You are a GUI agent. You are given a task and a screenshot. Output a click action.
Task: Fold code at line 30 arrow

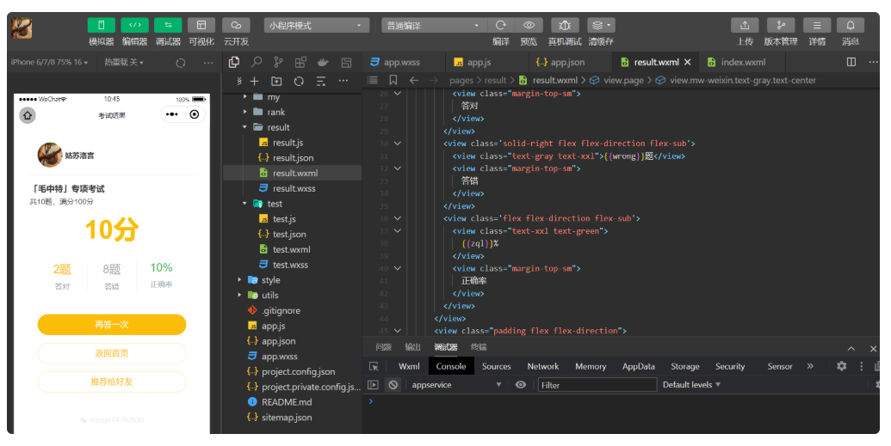(397, 144)
